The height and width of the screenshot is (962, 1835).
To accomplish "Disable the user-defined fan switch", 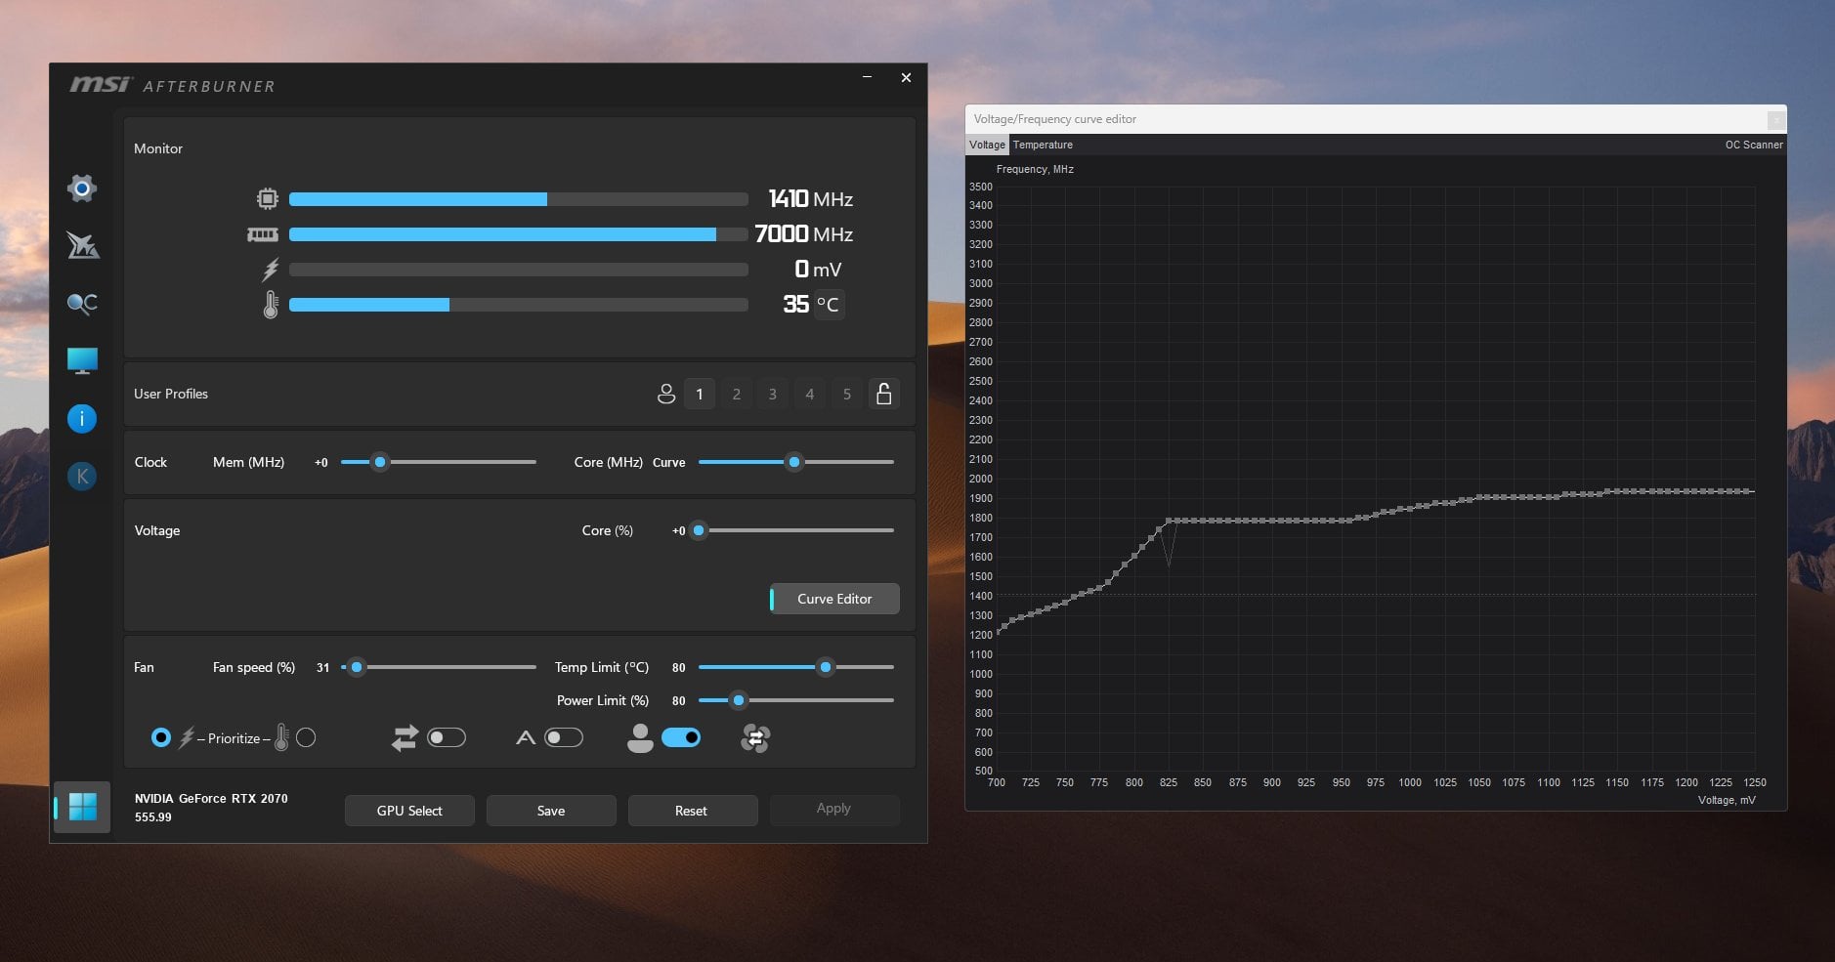I will [x=681, y=737].
